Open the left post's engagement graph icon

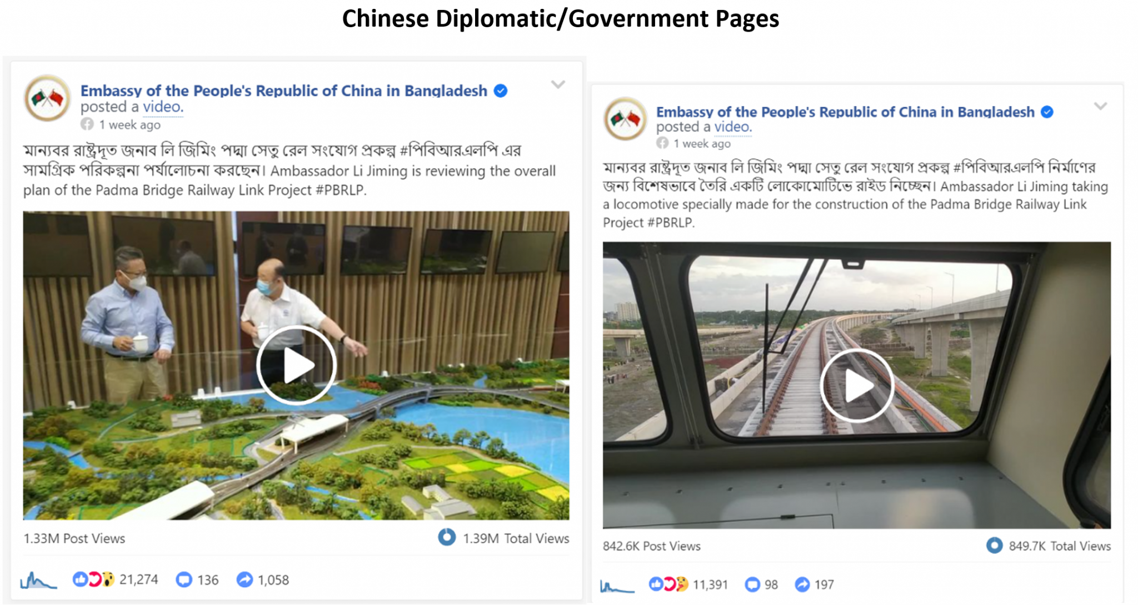click(x=38, y=581)
